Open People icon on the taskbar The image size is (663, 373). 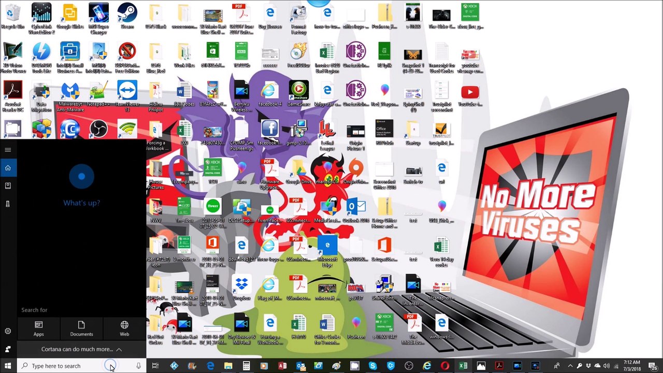(557, 366)
